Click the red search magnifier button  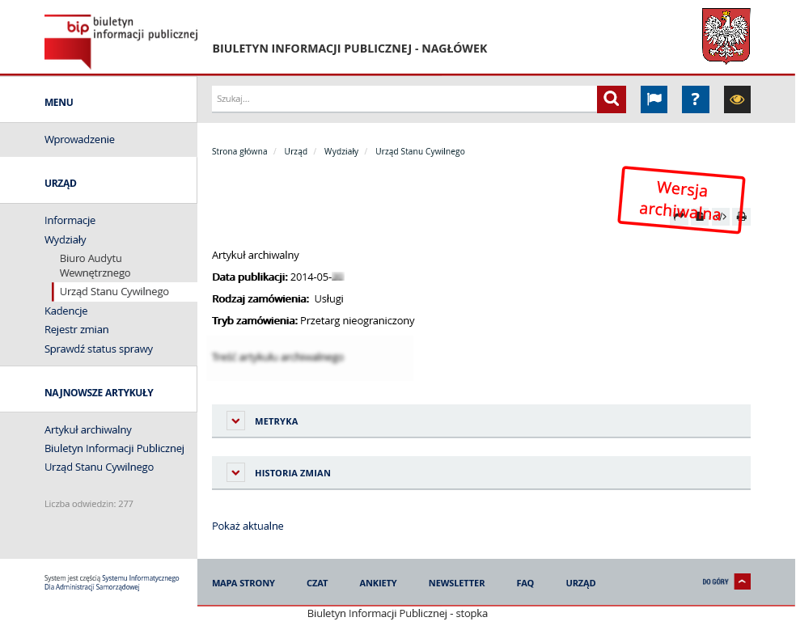pos(611,99)
